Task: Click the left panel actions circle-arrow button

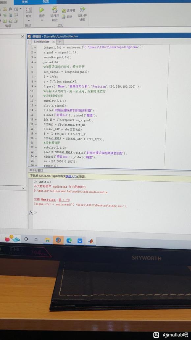Action: coord(22,36)
